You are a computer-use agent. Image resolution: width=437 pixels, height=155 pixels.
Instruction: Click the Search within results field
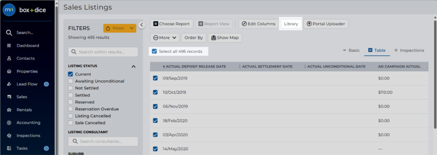tap(103, 52)
